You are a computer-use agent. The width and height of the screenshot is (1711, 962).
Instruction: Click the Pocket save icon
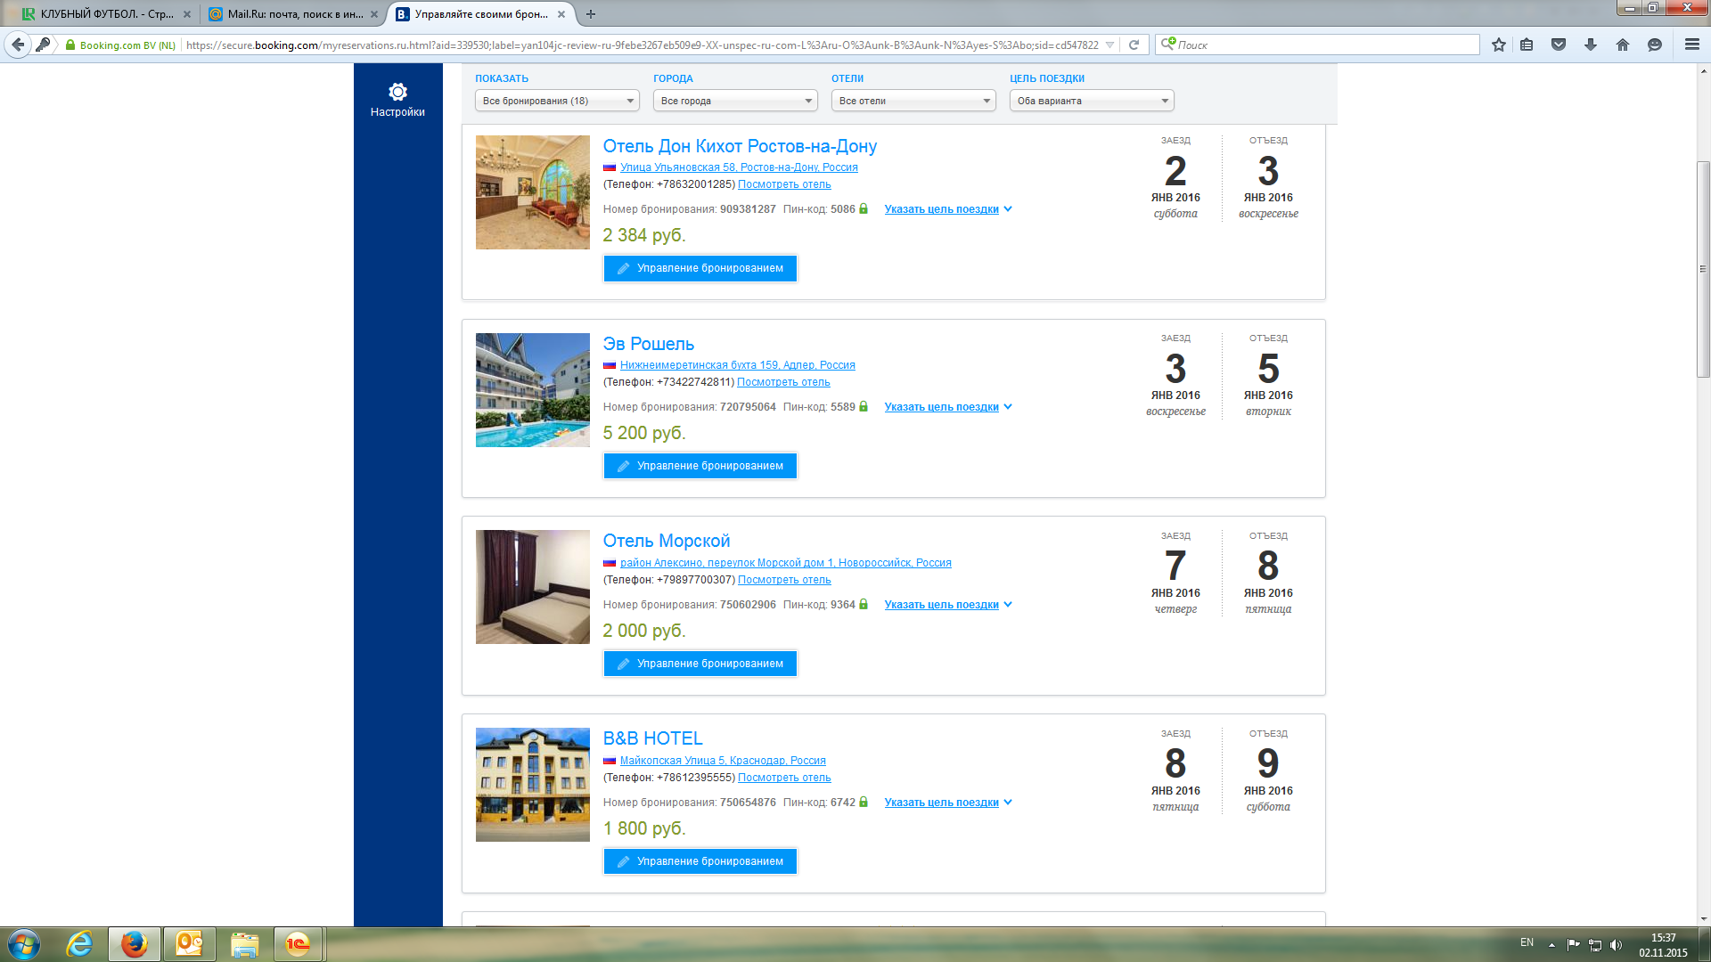(x=1559, y=45)
